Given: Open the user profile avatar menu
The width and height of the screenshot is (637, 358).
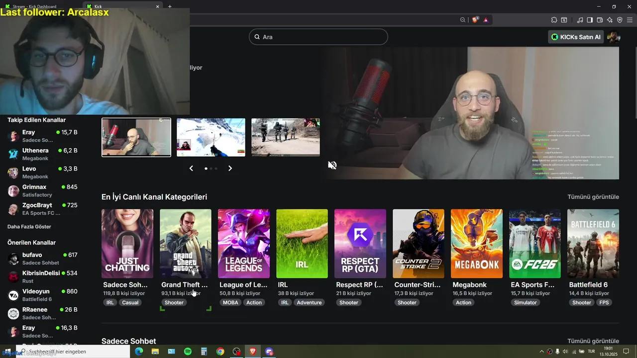Looking at the screenshot, I should coord(614,37).
